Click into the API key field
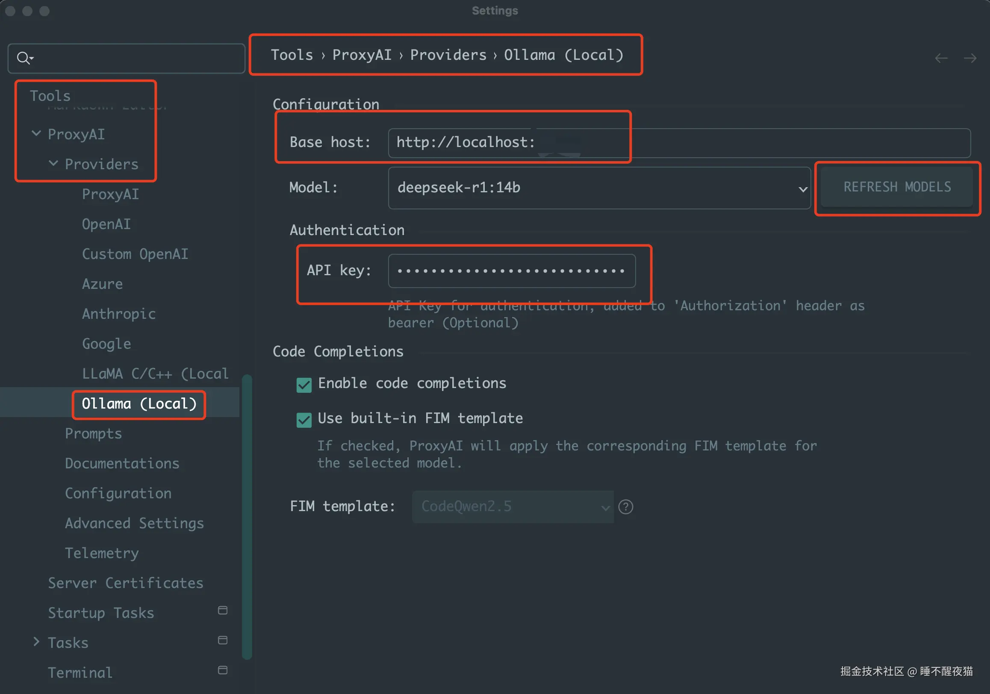 pos(511,271)
